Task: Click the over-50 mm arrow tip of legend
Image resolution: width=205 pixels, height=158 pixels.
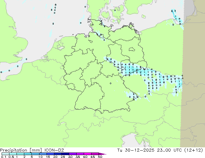Action: (x=102, y=154)
